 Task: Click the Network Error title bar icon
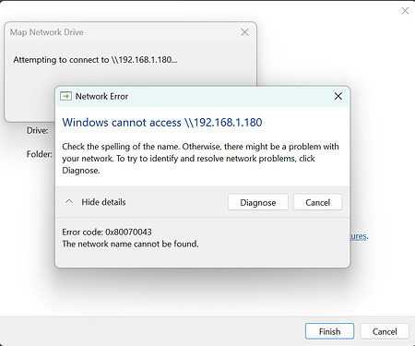[65, 96]
